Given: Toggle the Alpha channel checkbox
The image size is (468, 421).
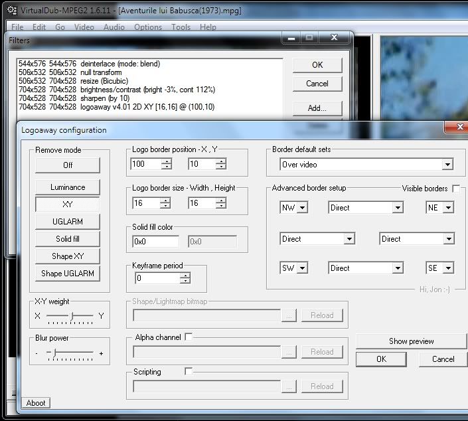Looking at the screenshot, I should 189,337.
